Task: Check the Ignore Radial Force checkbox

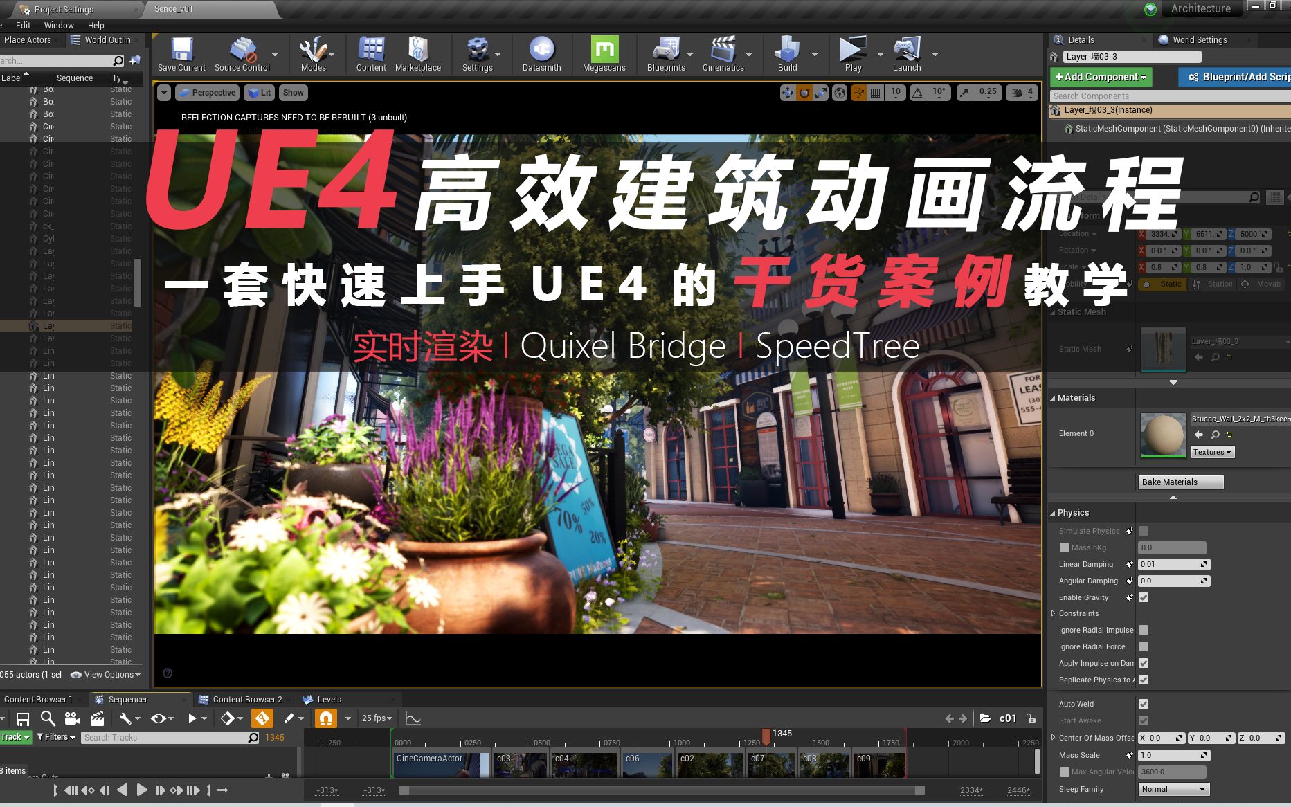Action: pyautogui.click(x=1144, y=646)
